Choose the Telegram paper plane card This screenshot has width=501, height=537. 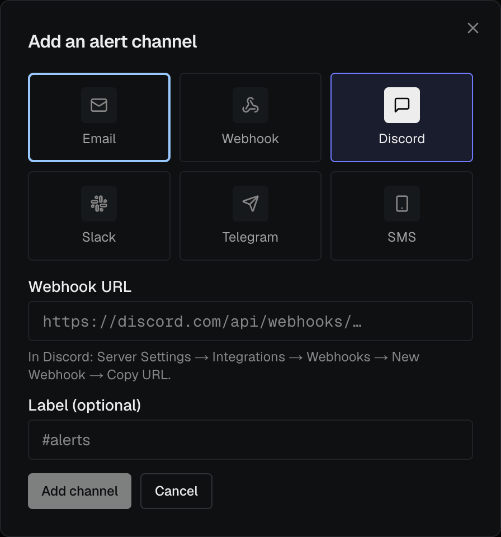click(250, 216)
